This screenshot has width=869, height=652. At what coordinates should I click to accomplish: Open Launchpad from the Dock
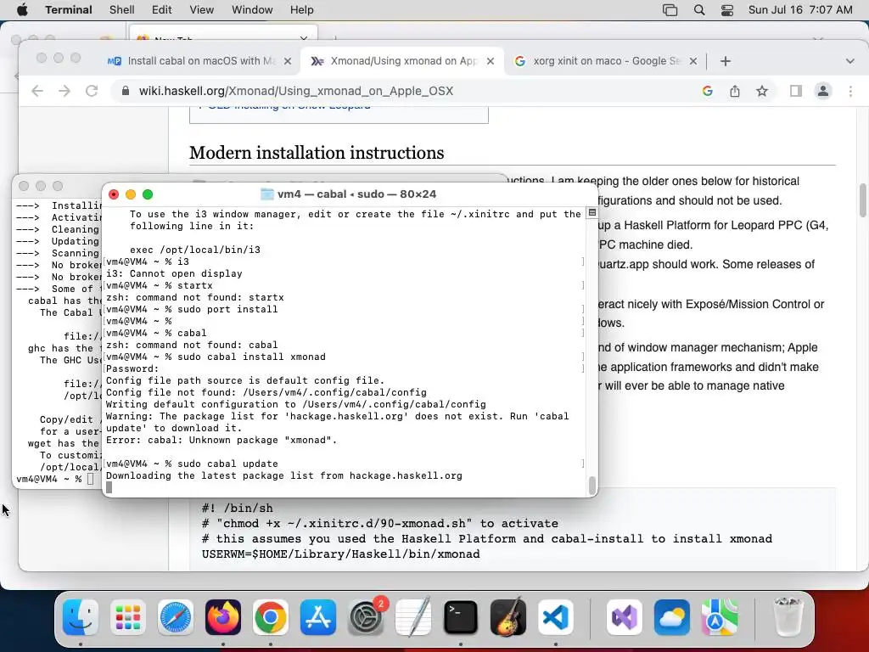tap(128, 617)
